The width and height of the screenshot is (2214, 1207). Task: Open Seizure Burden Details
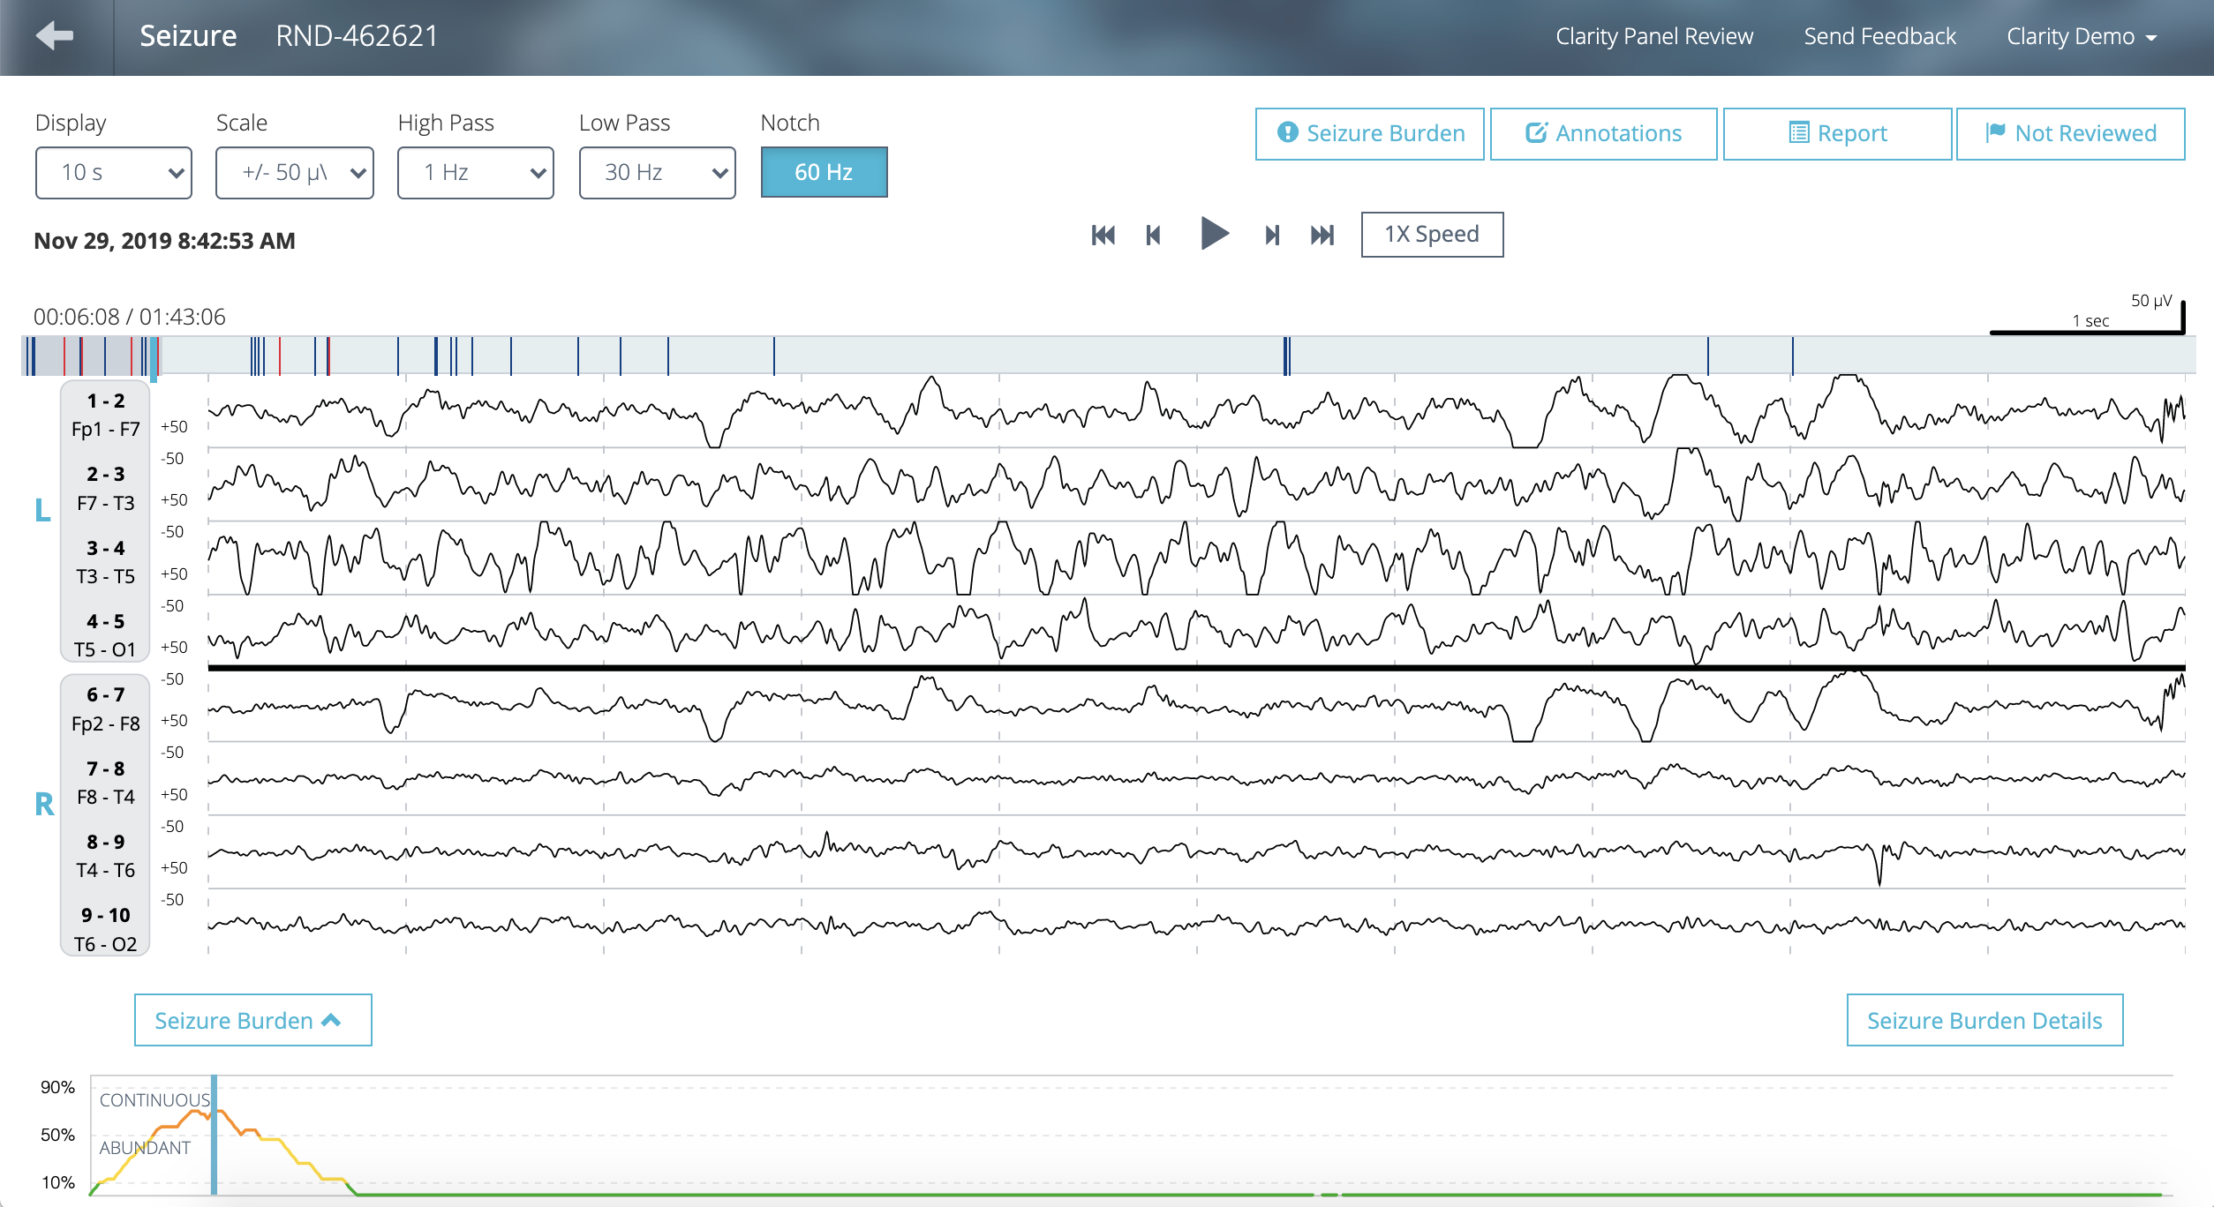point(1983,1019)
